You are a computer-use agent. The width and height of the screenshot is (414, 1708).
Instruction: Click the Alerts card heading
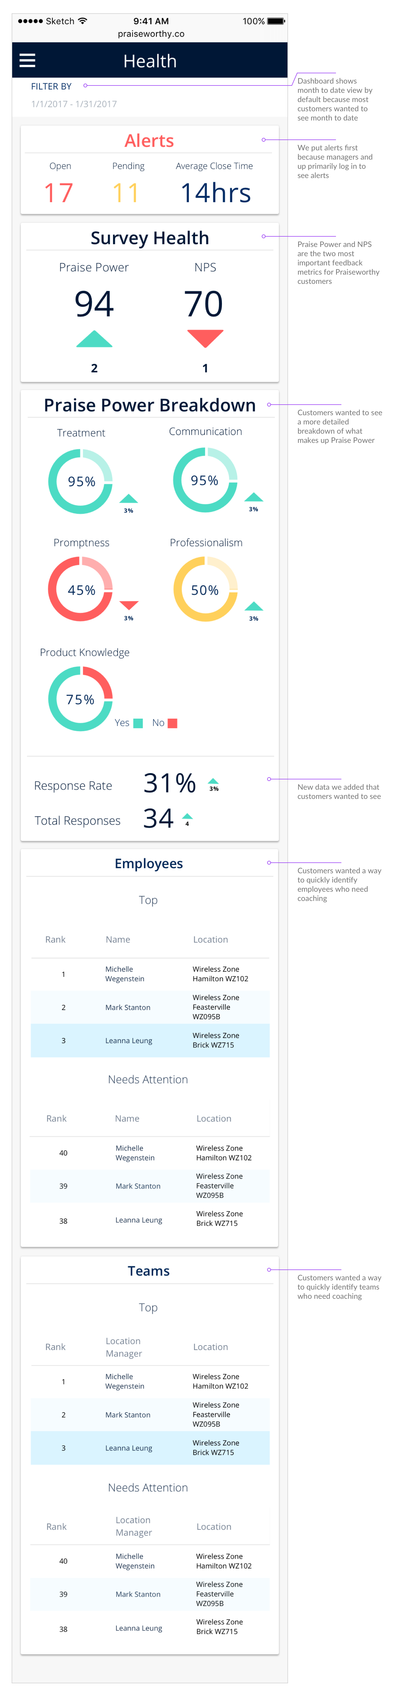click(149, 141)
